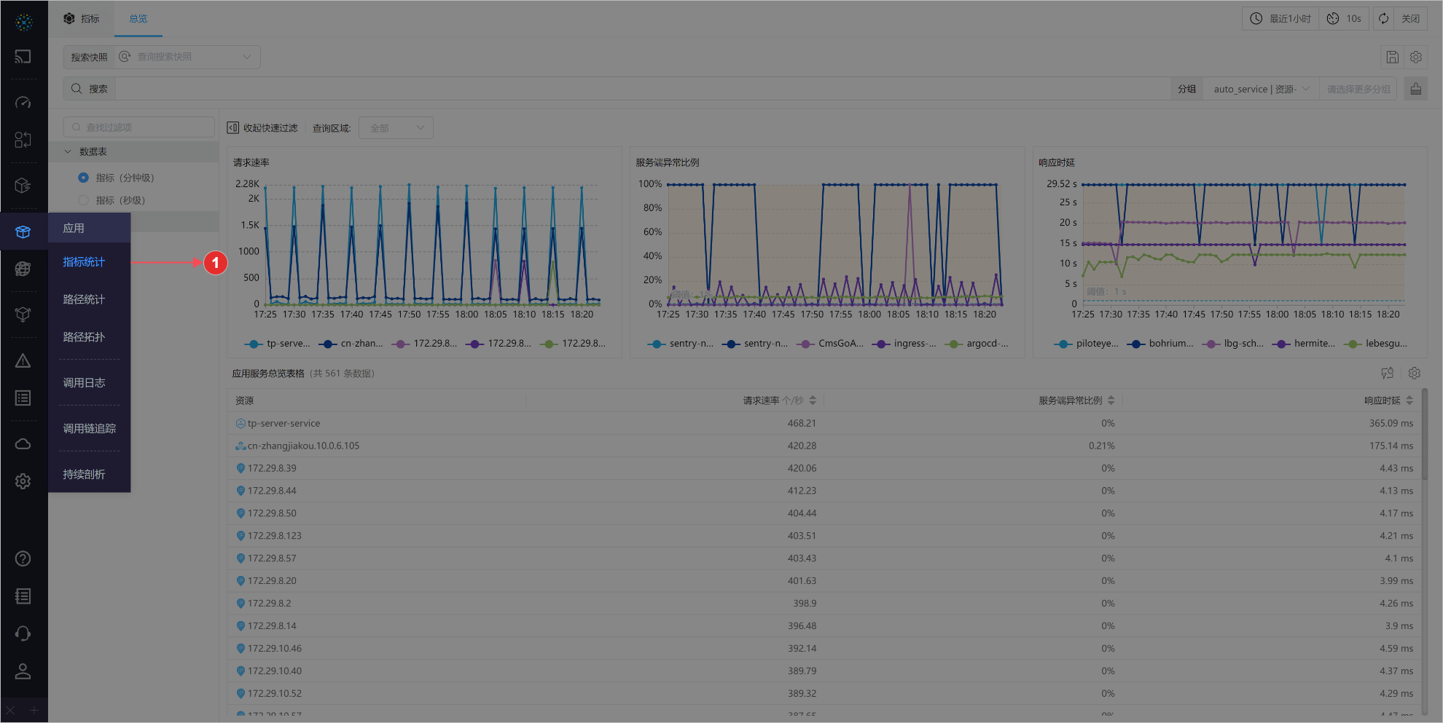1443x723 pixels.
Task: Open the dashboard gauge icon in sidebar
Action: click(x=23, y=103)
